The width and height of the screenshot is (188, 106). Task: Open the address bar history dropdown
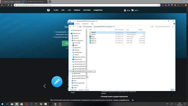pyautogui.click(x=151, y=26)
